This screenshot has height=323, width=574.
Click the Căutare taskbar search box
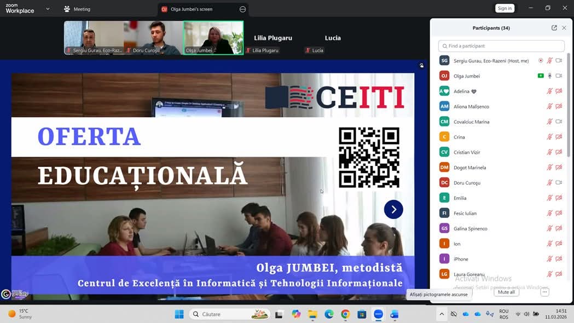[x=229, y=314]
